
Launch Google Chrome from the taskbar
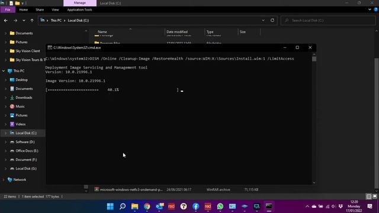(x=147, y=206)
